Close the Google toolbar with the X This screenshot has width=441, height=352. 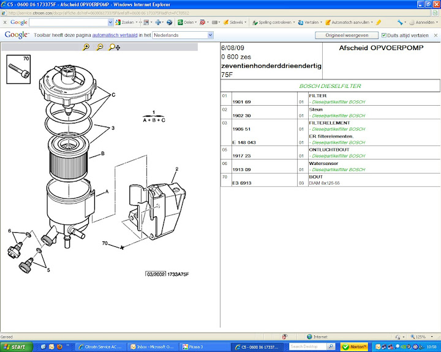click(x=5, y=22)
